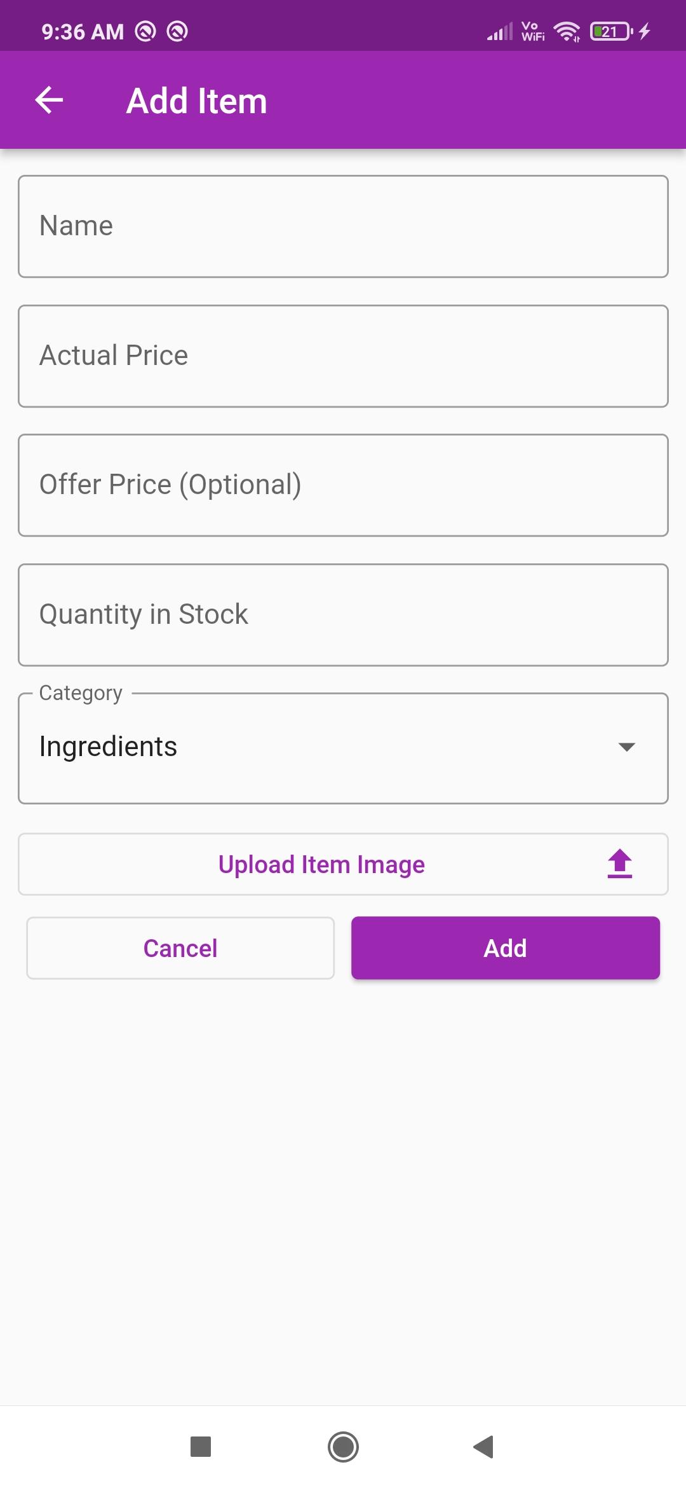Tap the first notification icon beside clock
This screenshot has width=686, height=1488.
point(145,31)
